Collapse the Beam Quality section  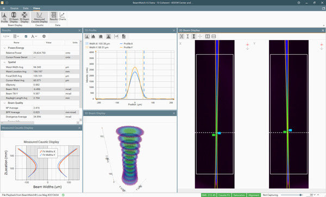coord(4,103)
